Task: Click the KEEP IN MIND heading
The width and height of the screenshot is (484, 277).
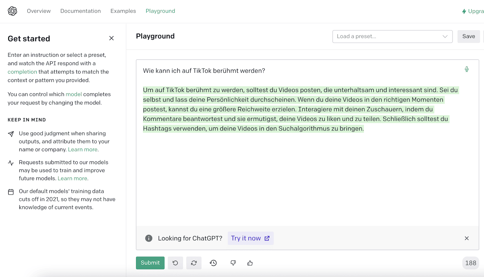Action: tap(27, 120)
